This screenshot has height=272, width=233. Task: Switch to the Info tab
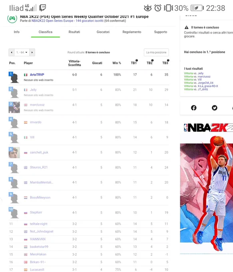pyautogui.click(x=17, y=32)
